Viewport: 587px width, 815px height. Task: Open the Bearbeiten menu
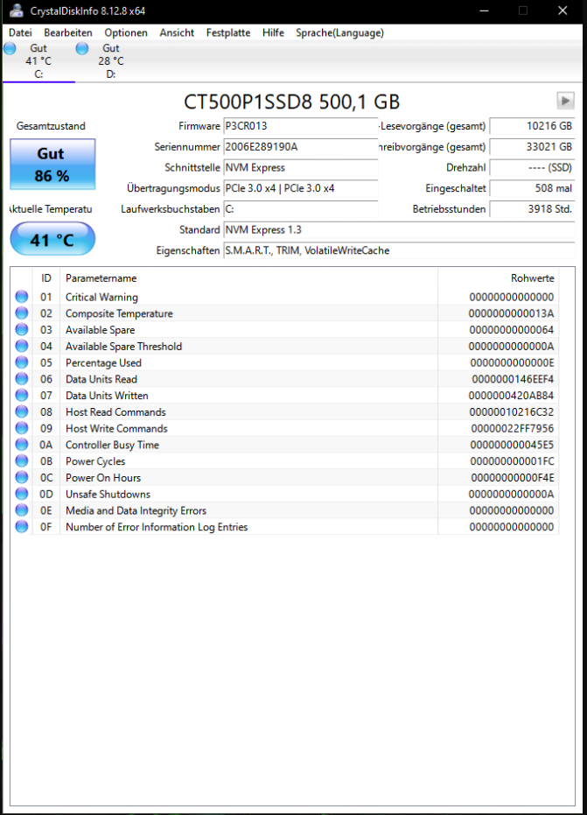68,32
